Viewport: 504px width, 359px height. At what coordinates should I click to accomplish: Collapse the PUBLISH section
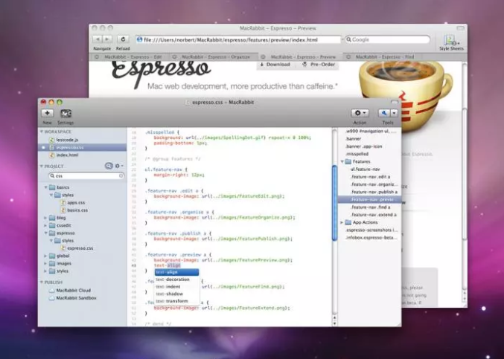tap(42, 282)
